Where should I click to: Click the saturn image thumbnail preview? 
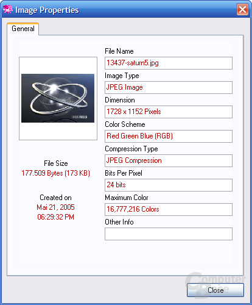point(58,98)
